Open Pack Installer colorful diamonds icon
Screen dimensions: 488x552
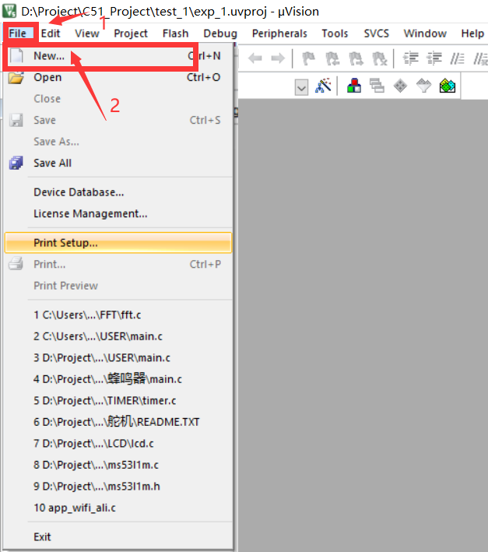(448, 86)
